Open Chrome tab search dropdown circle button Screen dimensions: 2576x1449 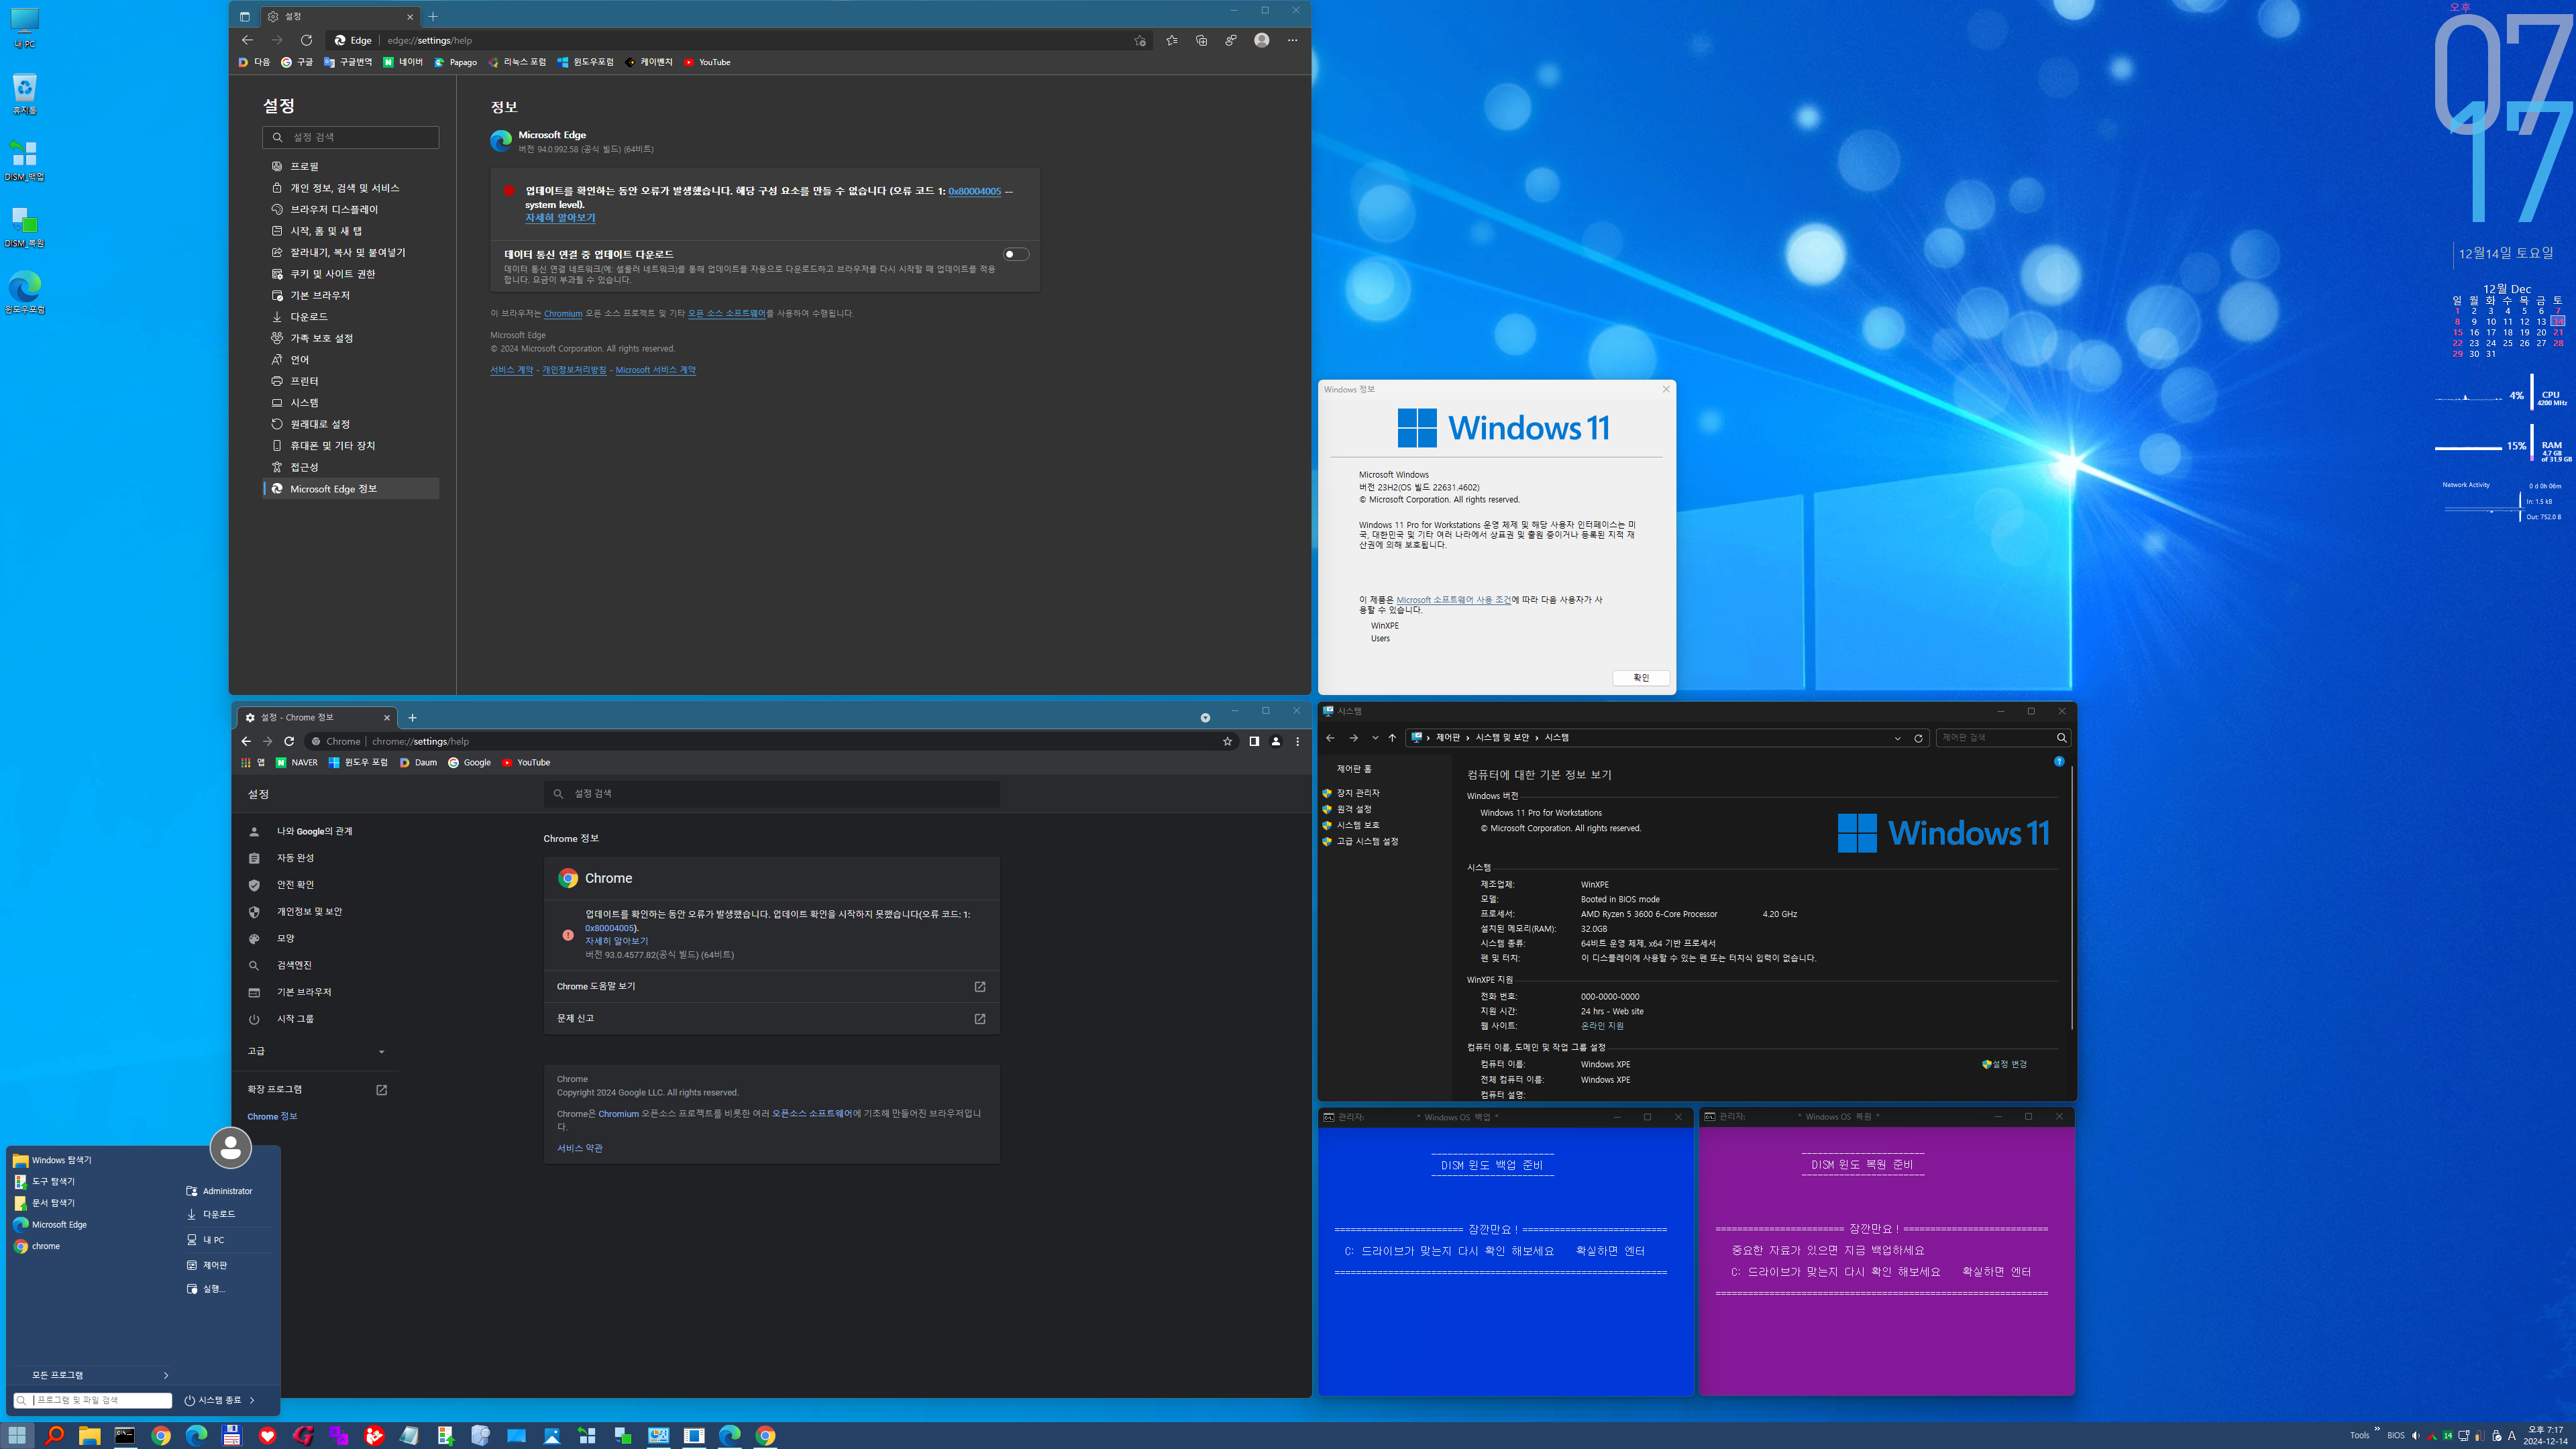1205,717
